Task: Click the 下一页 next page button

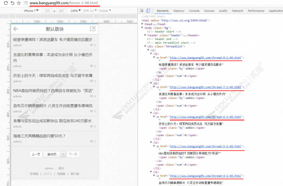Action: point(73,154)
